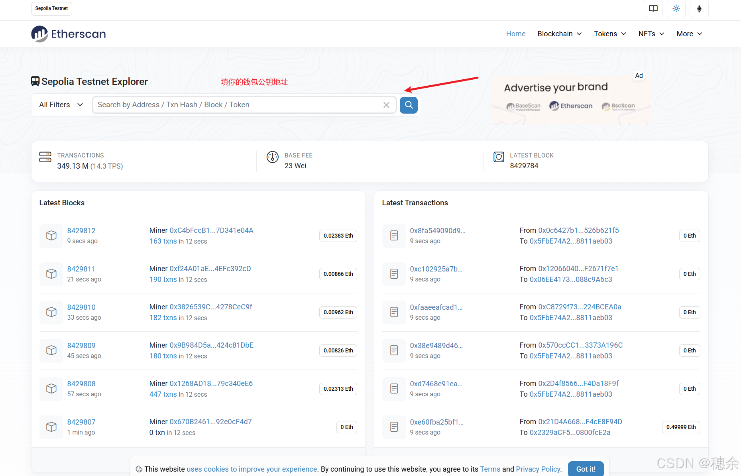Open the book (docs) icon at top right
741x476 pixels.
[653, 8]
